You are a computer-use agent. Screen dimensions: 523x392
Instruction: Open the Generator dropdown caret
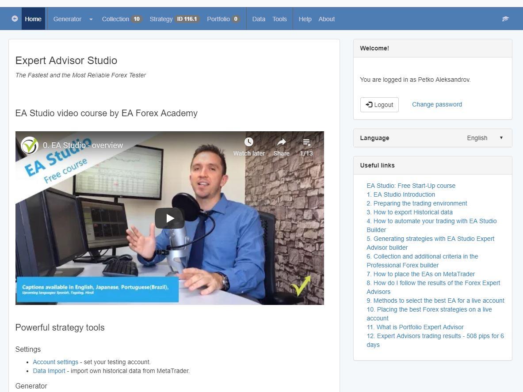click(x=91, y=19)
